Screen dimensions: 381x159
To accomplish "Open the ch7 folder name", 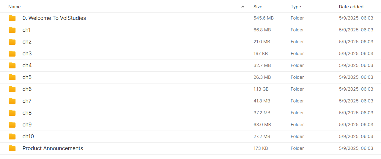I will (27, 101).
